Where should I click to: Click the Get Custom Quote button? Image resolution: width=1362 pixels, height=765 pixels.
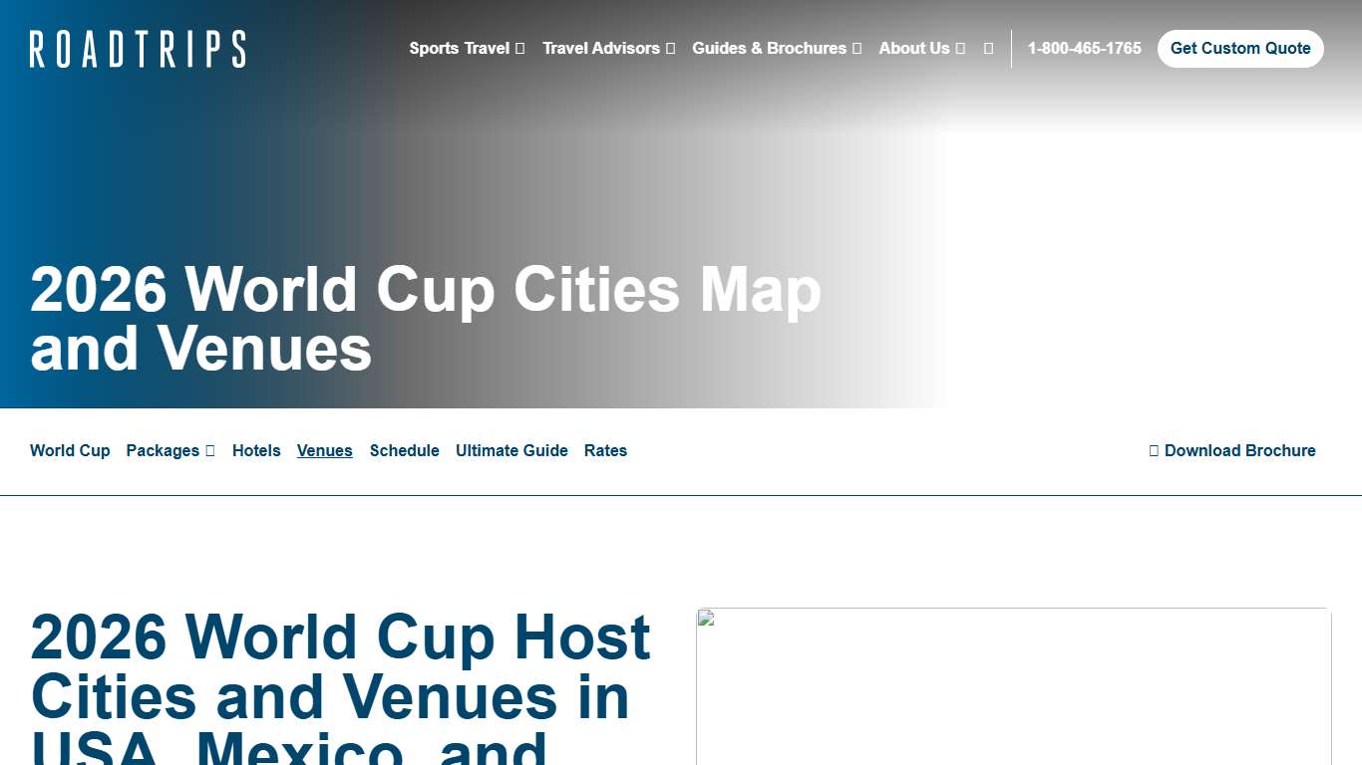1240,48
